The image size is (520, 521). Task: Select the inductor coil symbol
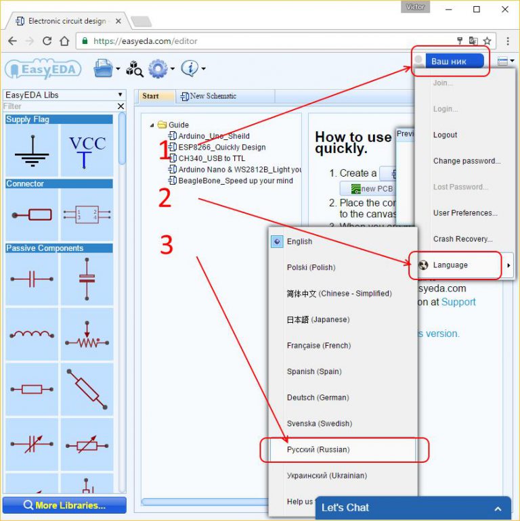click(x=32, y=334)
